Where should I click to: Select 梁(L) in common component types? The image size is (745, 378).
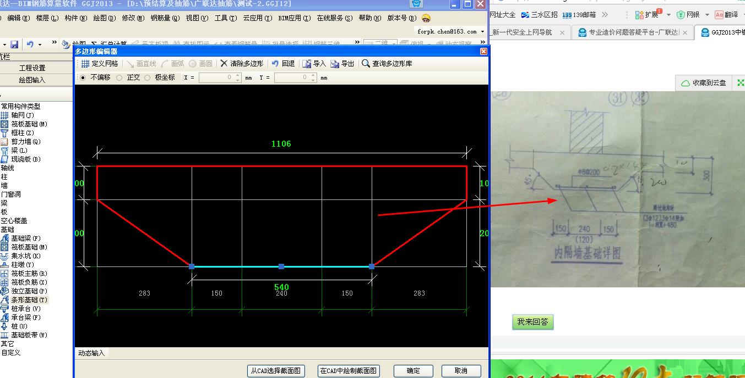(x=14, y=151)
